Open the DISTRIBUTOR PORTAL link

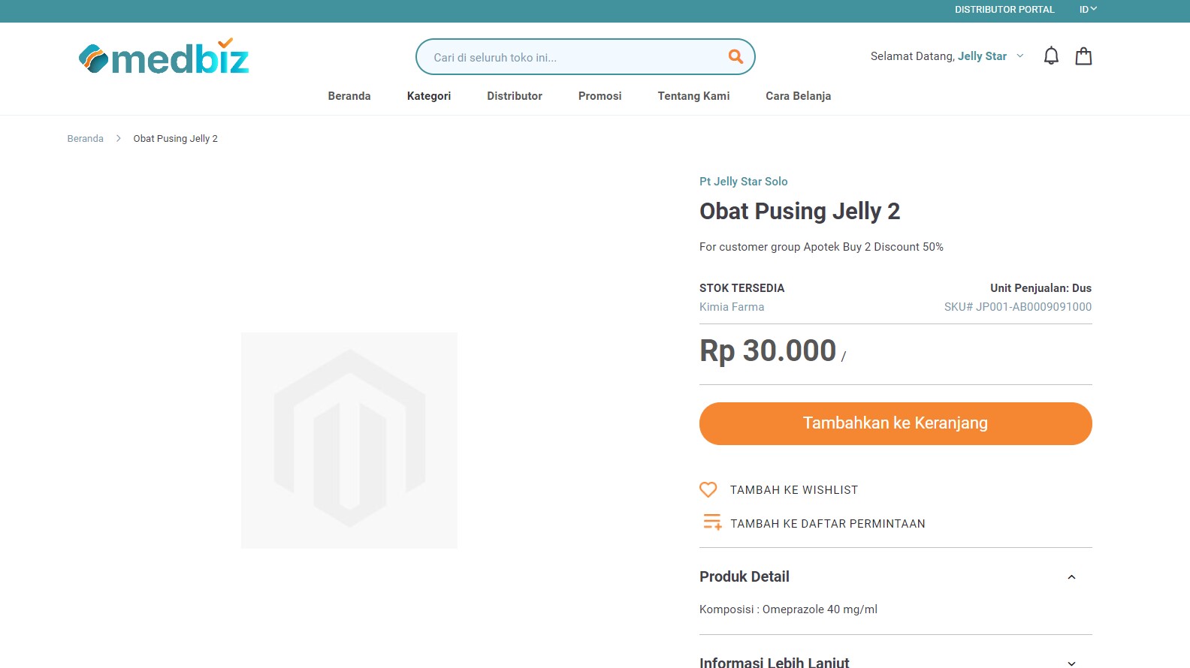(1004, 9)
